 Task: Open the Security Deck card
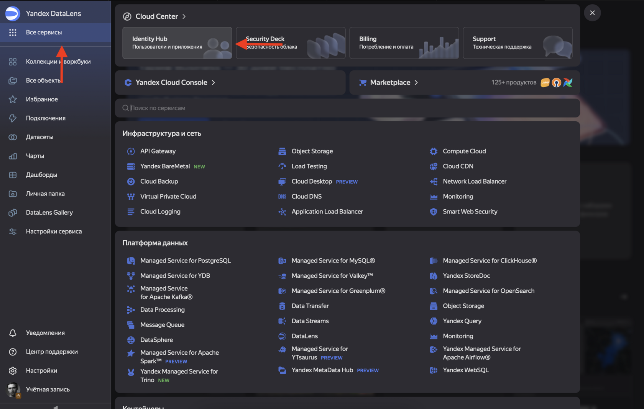click(x=291, y=43)
